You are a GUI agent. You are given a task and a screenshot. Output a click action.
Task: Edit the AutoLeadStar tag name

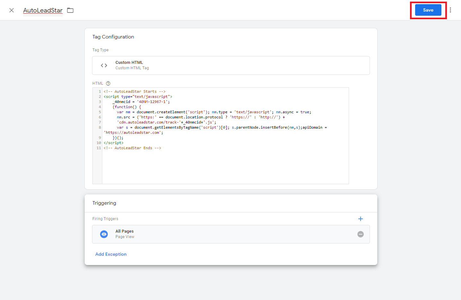pos(43,10)
